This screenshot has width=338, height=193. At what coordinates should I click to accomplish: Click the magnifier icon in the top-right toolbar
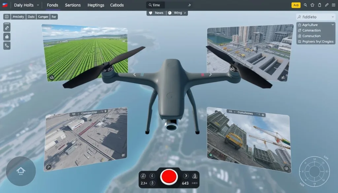pos(305,5)
